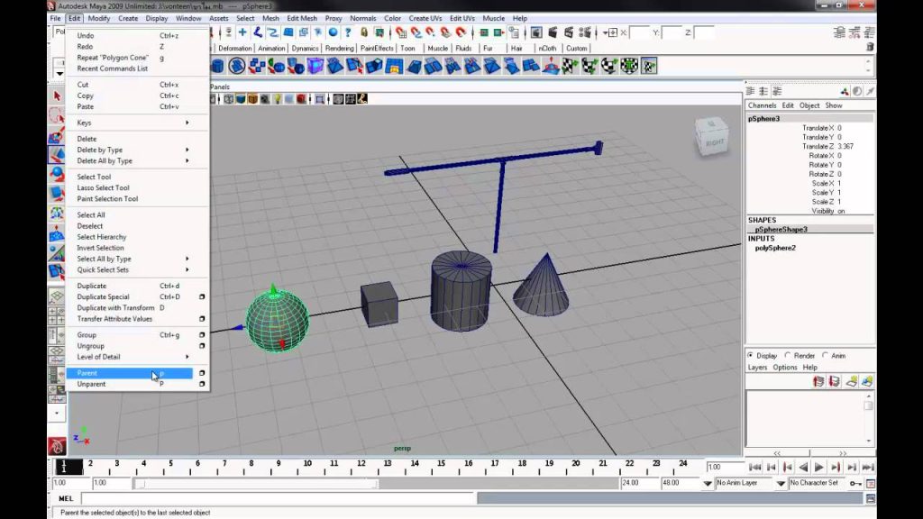Viewport: 923px width, 519px height.
Task: Open the Channels menu in Channel Box
Action: point(762,105)
